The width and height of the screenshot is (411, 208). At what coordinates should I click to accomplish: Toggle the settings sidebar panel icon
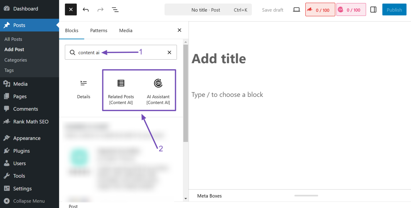[373, 10]
